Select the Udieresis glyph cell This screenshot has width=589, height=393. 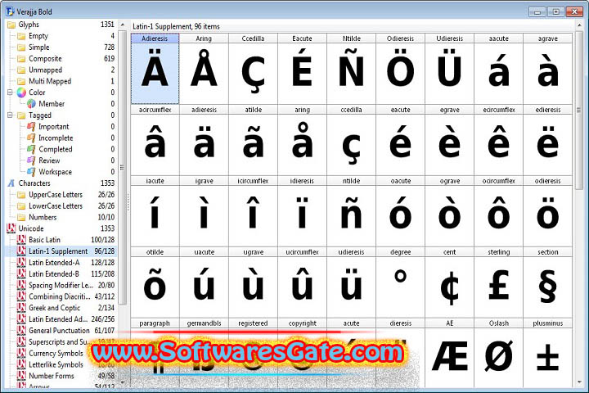click(x=450, y=69)
